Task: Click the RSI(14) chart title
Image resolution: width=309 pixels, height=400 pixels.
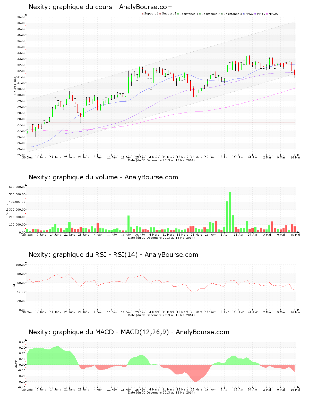Action: [x=113, y=255]
